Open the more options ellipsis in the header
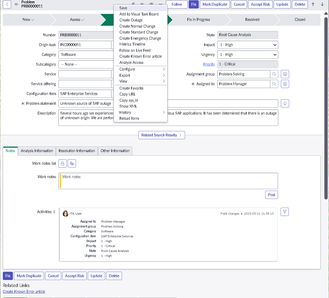 click(x=160, y=4)
